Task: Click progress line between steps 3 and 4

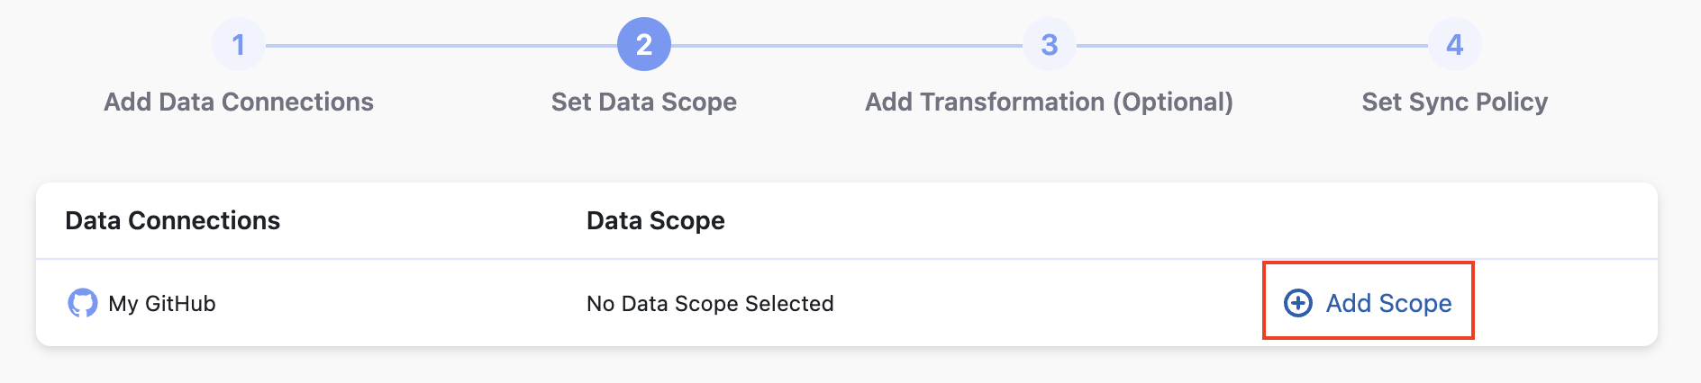Action: pyautogui.click(x=1252, y=45)
